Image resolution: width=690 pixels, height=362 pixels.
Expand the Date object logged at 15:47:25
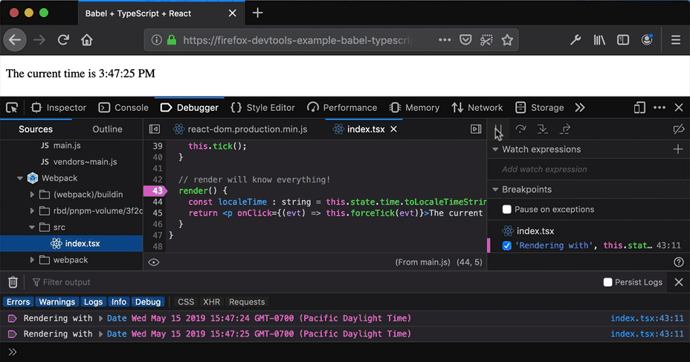point(101,334)
